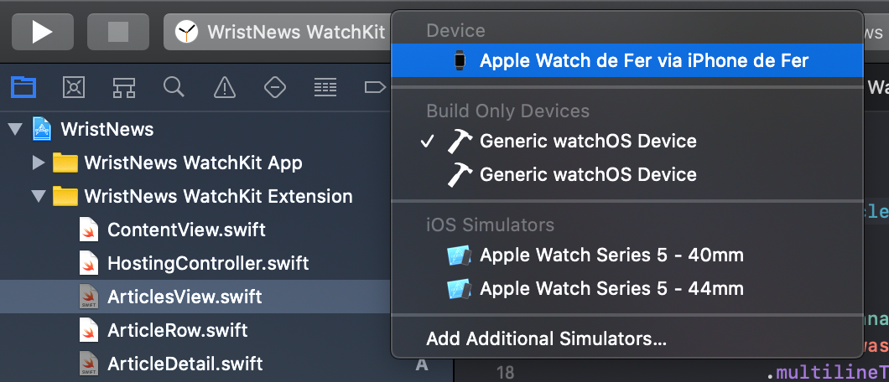This screenshot has width=889, height=382.
Task: Choose the checked Generic watchOS Device
Action: [x=627, y=141]
